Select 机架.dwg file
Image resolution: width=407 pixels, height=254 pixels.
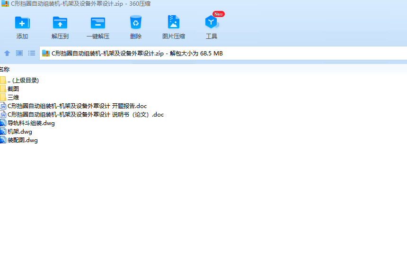[x=17, y=132]
